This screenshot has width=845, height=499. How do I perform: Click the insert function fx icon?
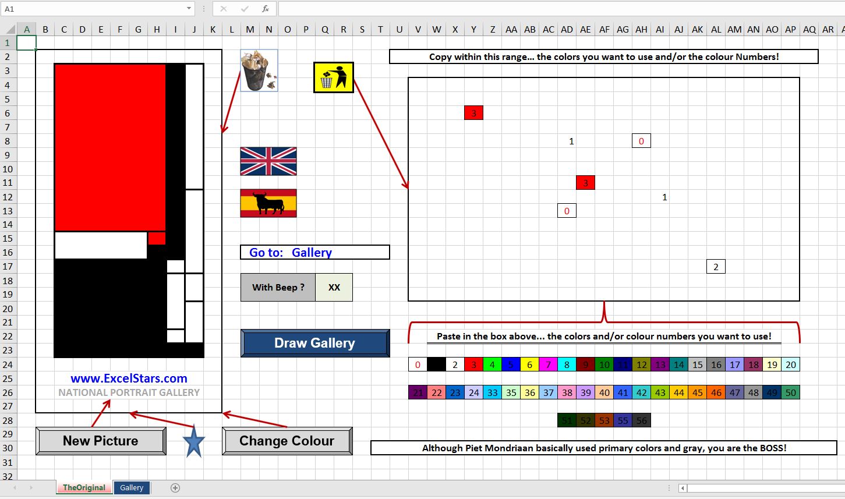click(266, 9)
